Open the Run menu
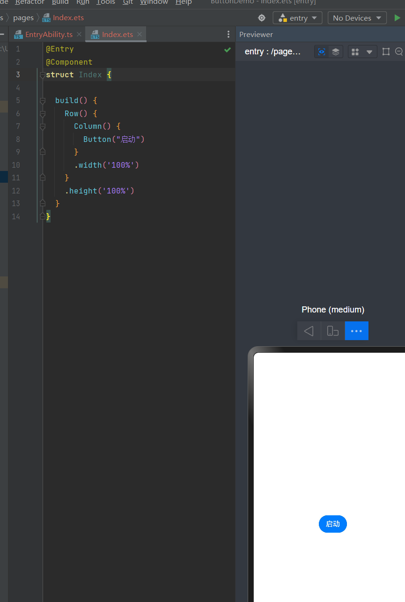The height and width of the screenshot is (602, 405). (82, 2)
